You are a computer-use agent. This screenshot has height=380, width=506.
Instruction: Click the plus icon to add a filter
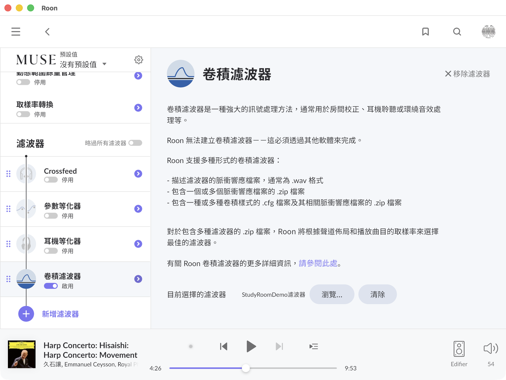click(26, 314)
